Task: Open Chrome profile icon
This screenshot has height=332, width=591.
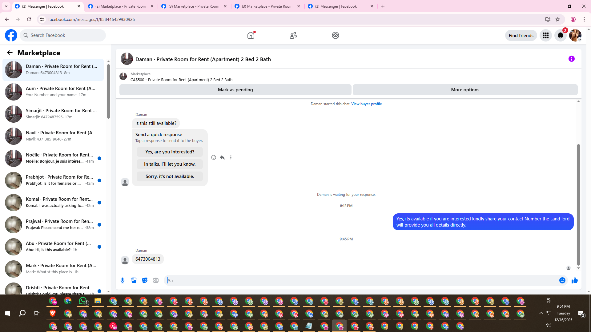Action: tap(573, 19)
